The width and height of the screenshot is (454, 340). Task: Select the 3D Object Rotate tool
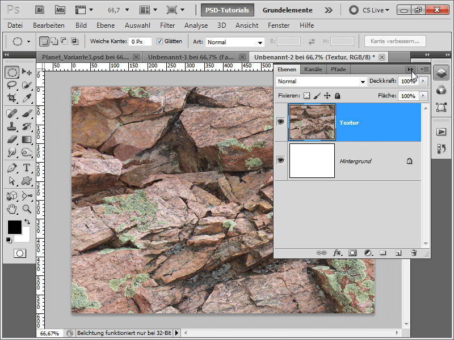pos(12,196)
